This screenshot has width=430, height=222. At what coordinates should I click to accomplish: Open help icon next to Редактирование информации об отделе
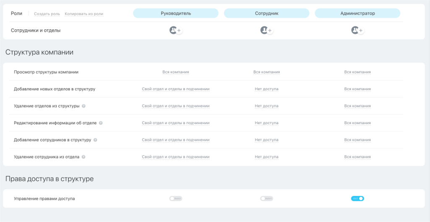pyautogui.click(x=101, y=123)
